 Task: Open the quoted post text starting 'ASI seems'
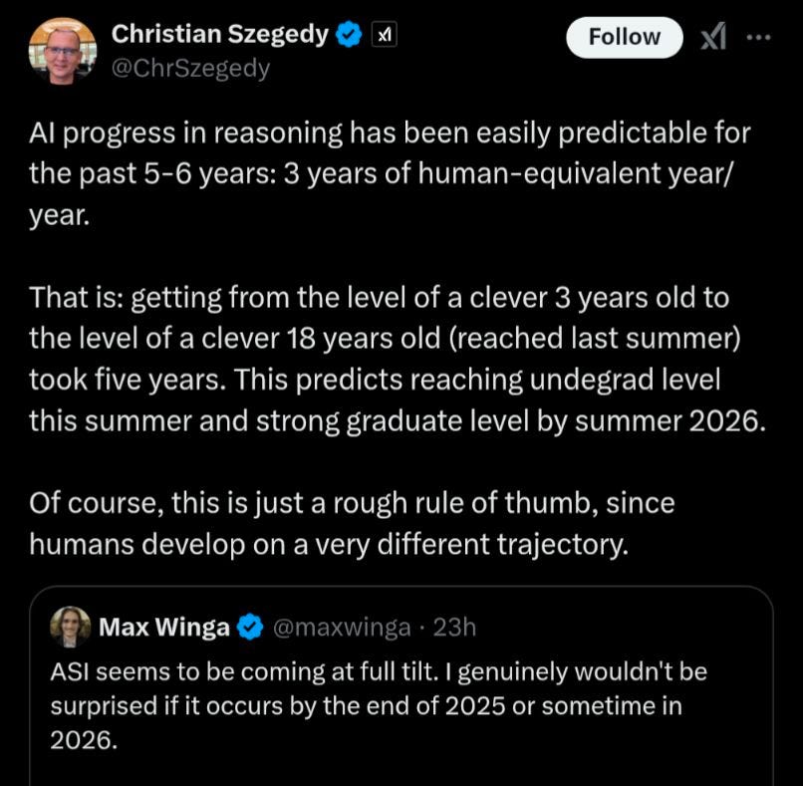tap(379, 705)
